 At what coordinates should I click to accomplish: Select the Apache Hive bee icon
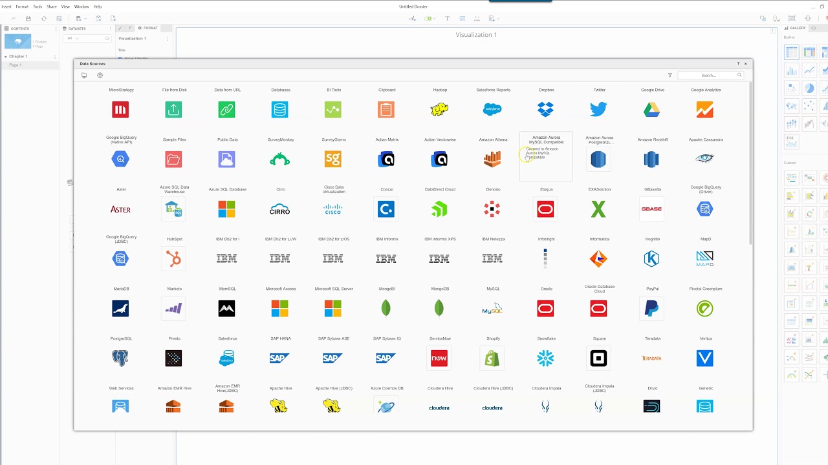279,406
